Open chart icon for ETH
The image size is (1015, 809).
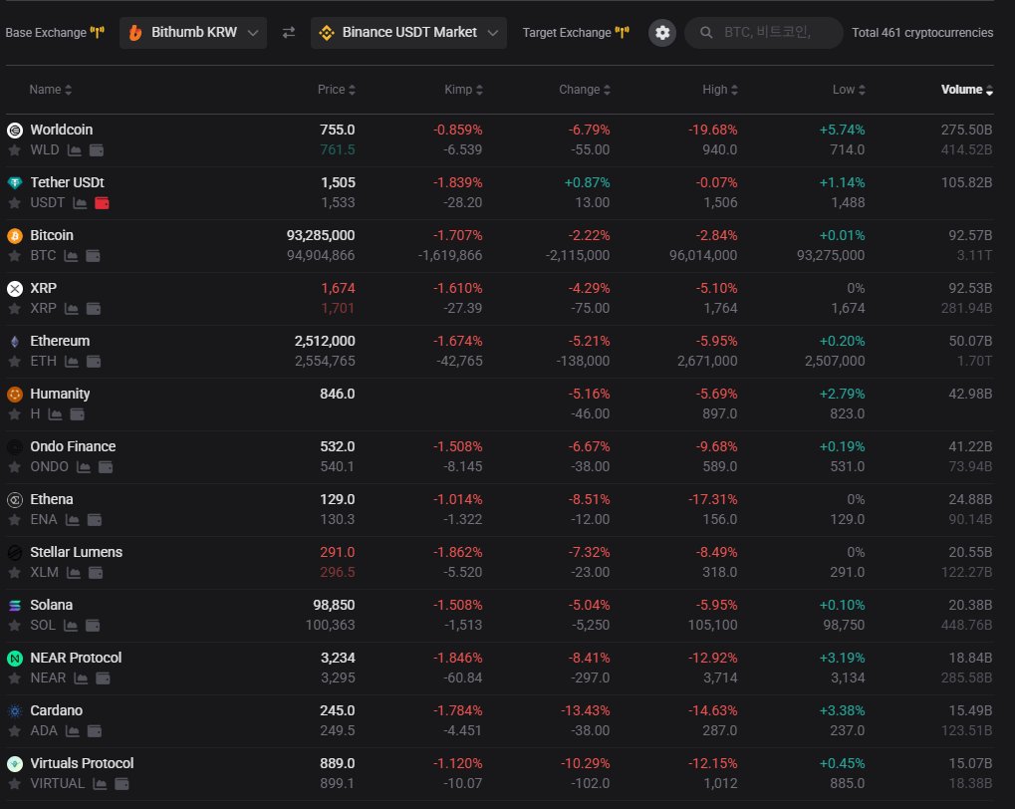pos(72,362)
